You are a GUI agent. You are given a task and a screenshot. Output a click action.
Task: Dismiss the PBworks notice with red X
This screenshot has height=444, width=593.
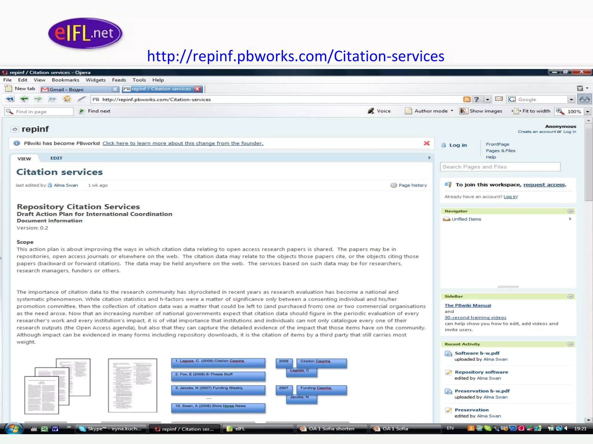point(427,143)
